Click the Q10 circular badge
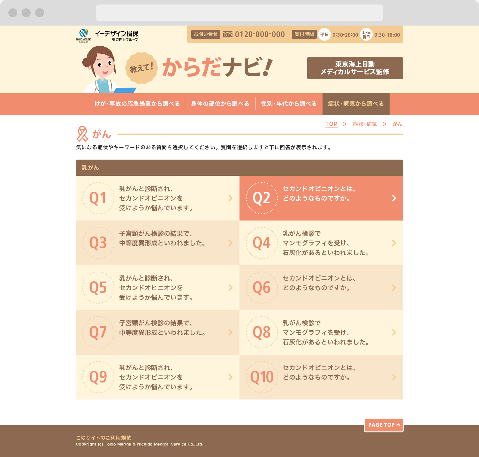 click(x=262, y=377)
